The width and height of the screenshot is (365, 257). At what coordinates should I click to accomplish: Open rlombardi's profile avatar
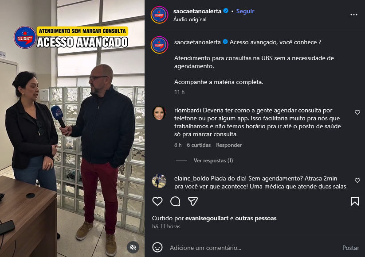[x=159, y=113]
